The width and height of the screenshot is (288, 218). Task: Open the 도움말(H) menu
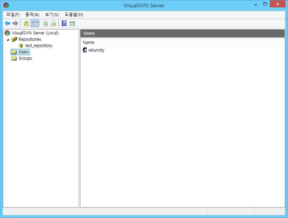(x=74, y=14)
